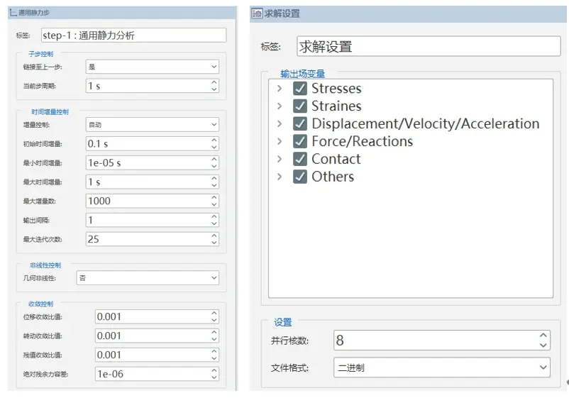The height and width of the screenshot is (398, 569).
Task: Click the step label field step-1 : 通用静力分析
Action: (133, 35)
